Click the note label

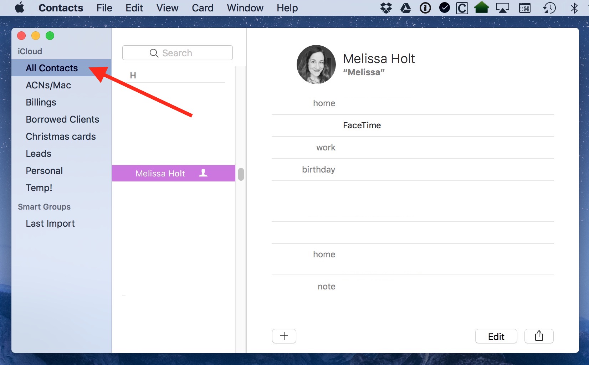coord(327,287)
